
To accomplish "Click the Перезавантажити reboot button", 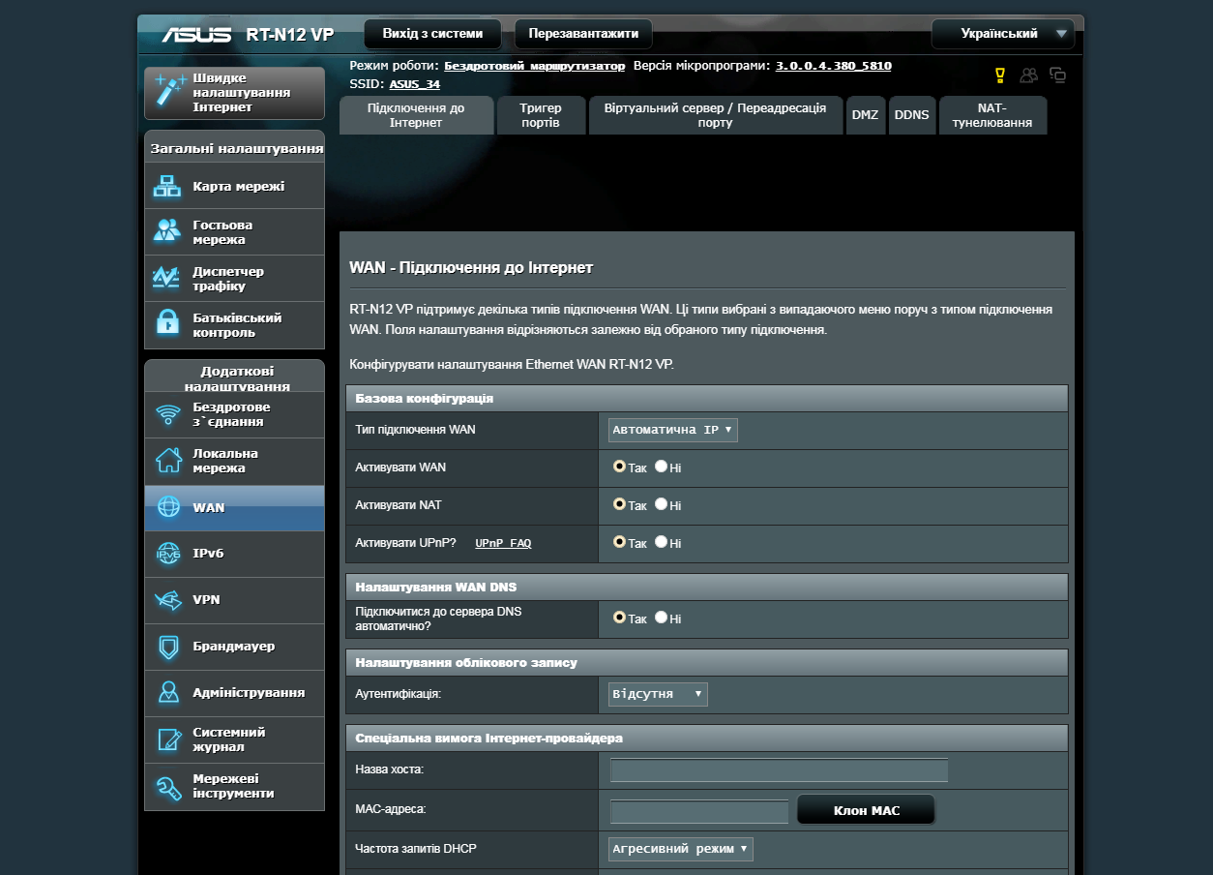I will pyautogui.click(x=583, y=34).
